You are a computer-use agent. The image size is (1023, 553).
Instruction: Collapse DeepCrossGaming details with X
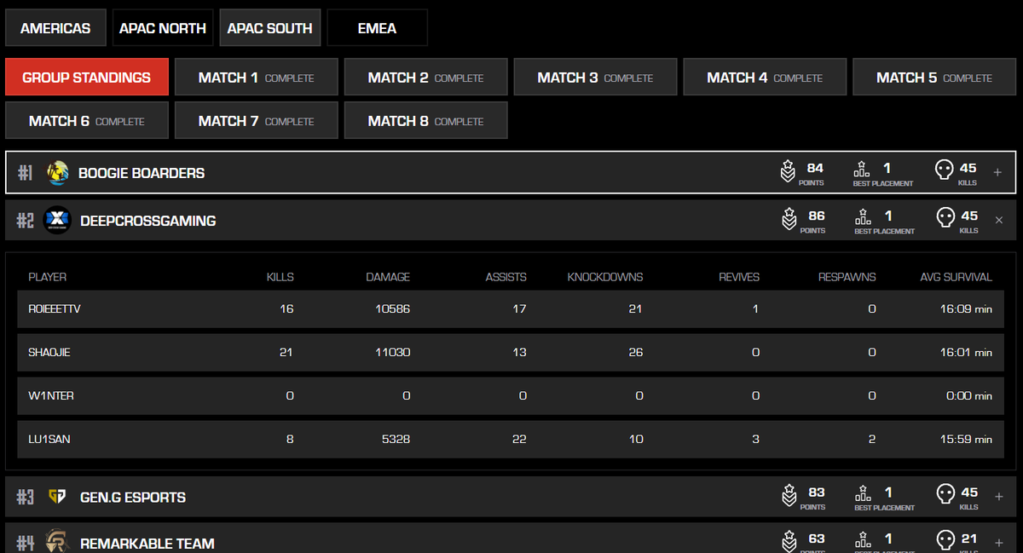[x=999, y=221]
